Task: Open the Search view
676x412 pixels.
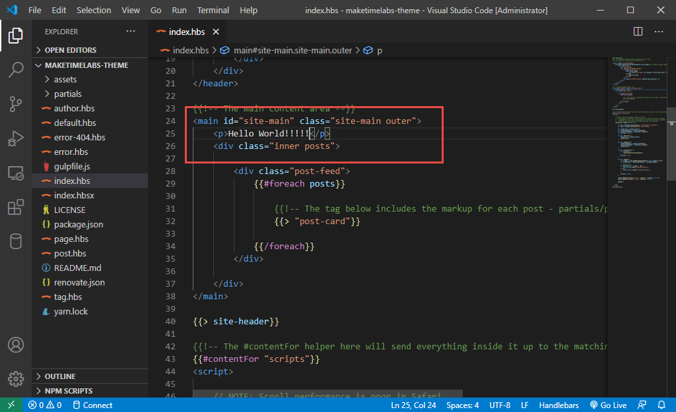Action: click(16, 69)
